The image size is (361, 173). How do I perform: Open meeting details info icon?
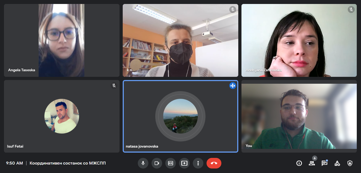299,163
